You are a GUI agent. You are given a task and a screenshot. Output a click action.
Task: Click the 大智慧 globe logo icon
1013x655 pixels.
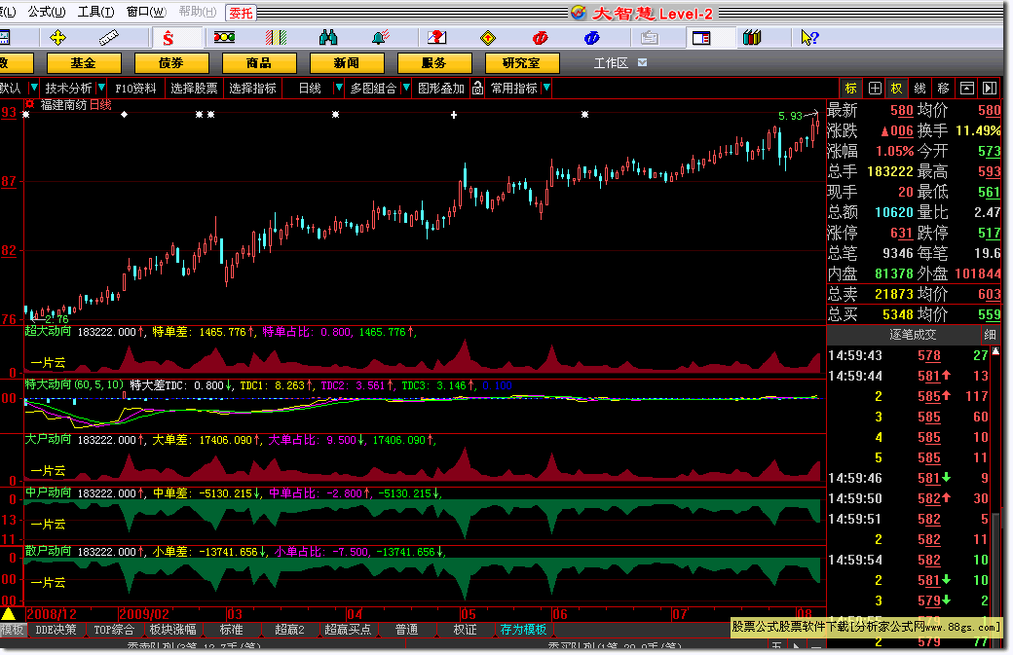click(579, 13)
